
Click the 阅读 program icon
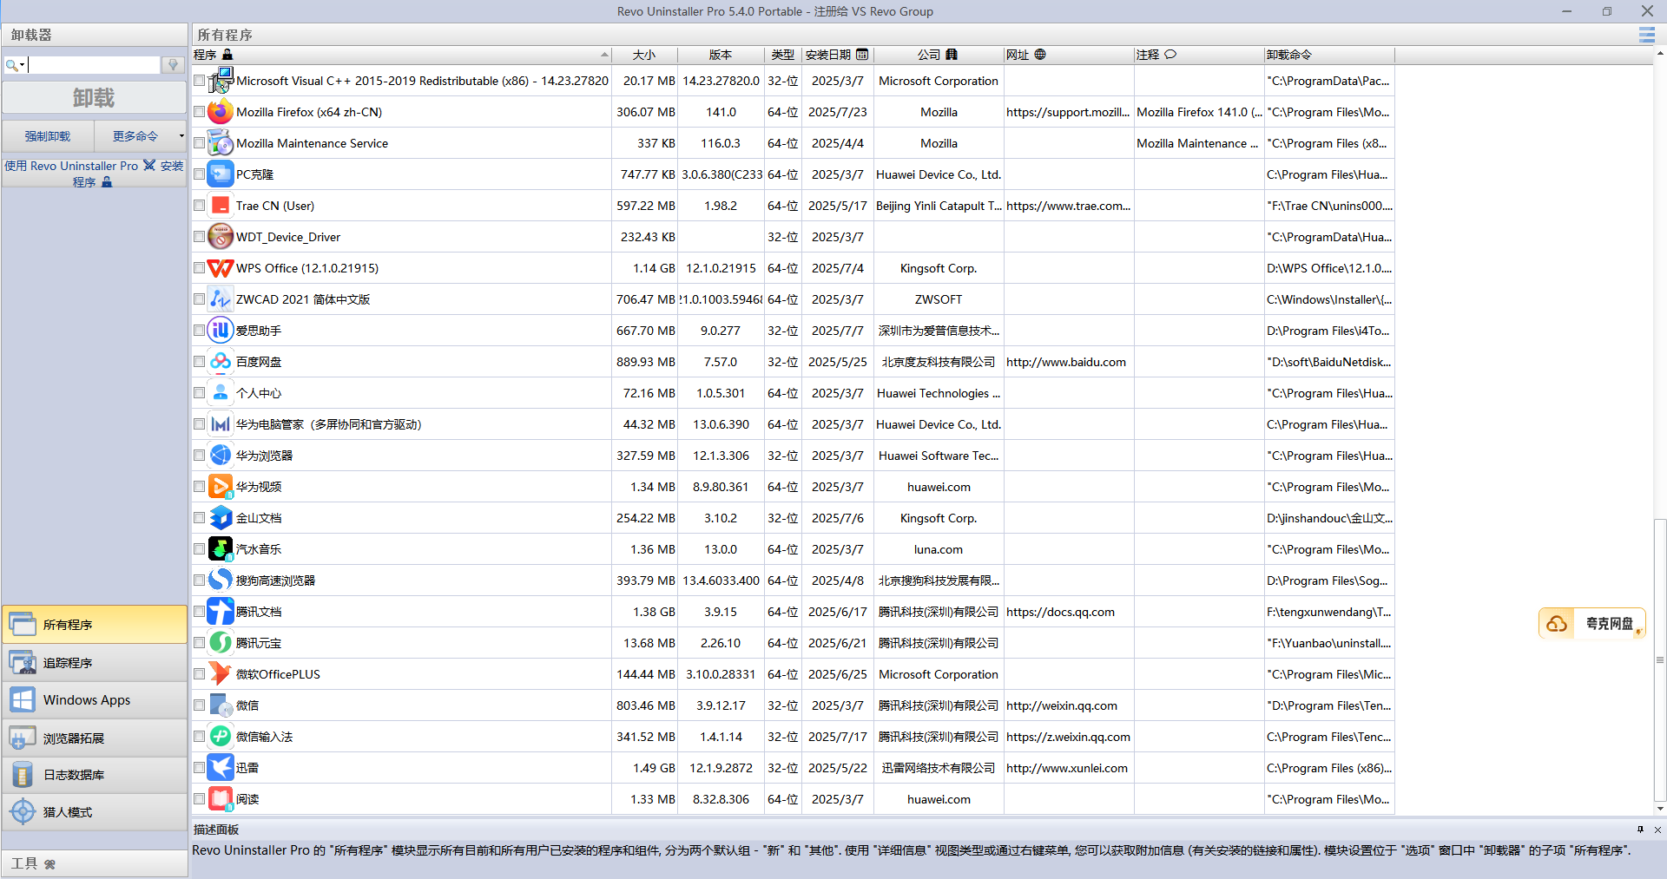[221, 799]
